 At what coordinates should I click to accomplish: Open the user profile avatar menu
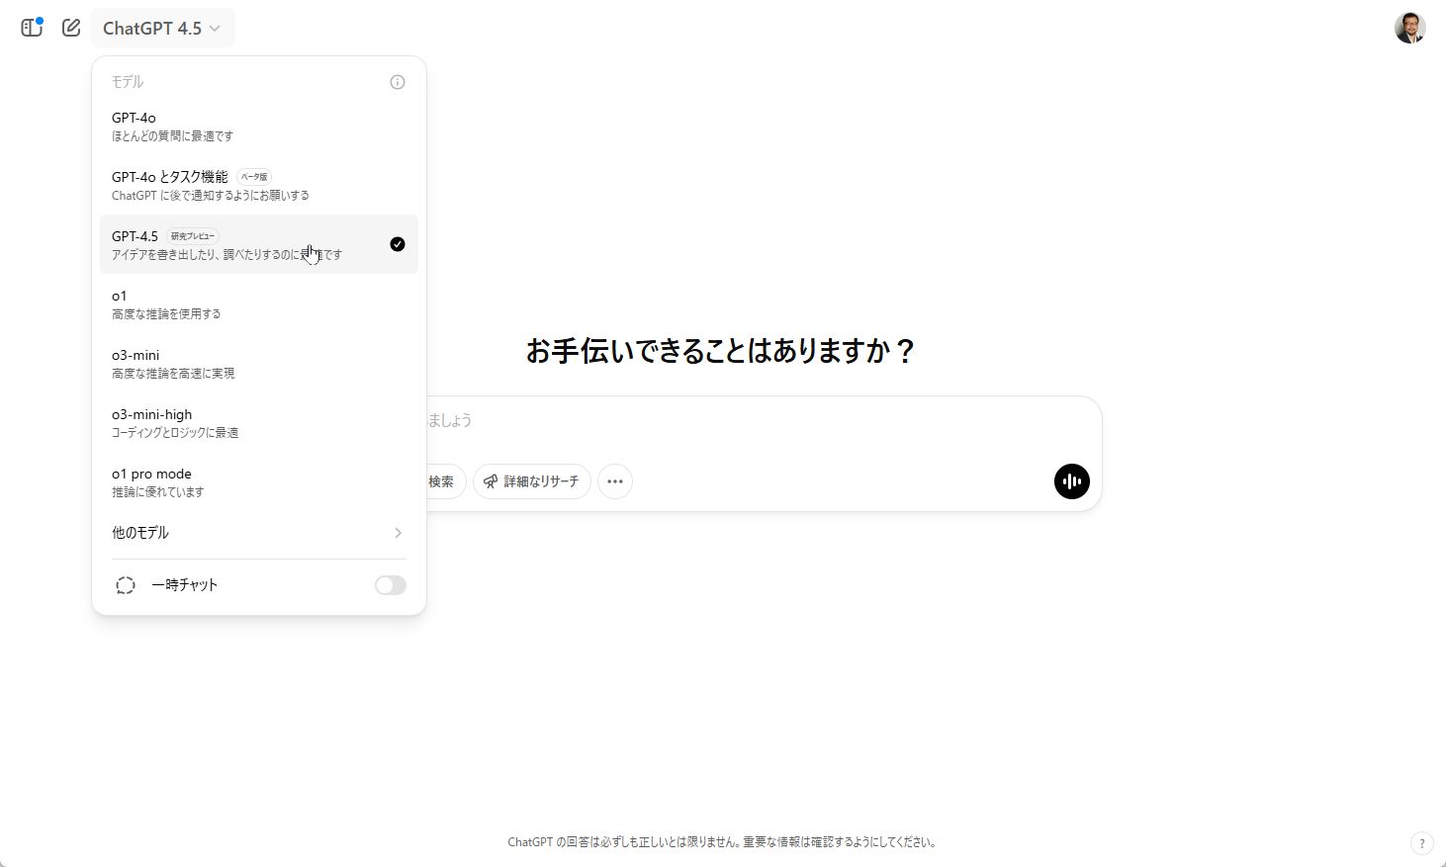tap(1409, 28)
